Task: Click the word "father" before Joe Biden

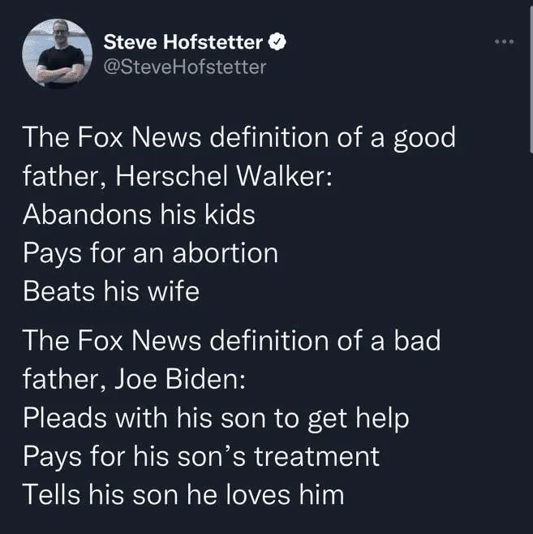Action: 62,379
